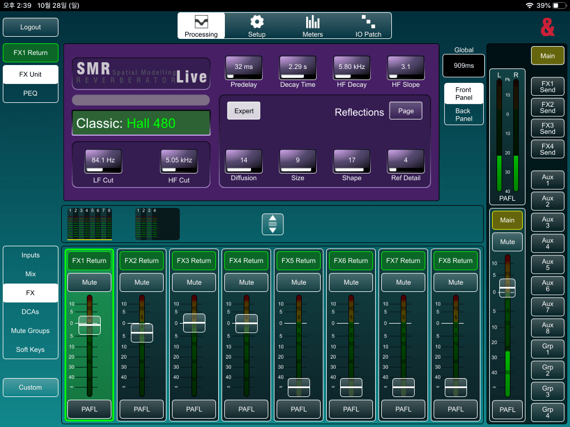Select DCAs in the layer list
Screen dimensions: 570x427
pyautogui.click(x=31, y=312)
